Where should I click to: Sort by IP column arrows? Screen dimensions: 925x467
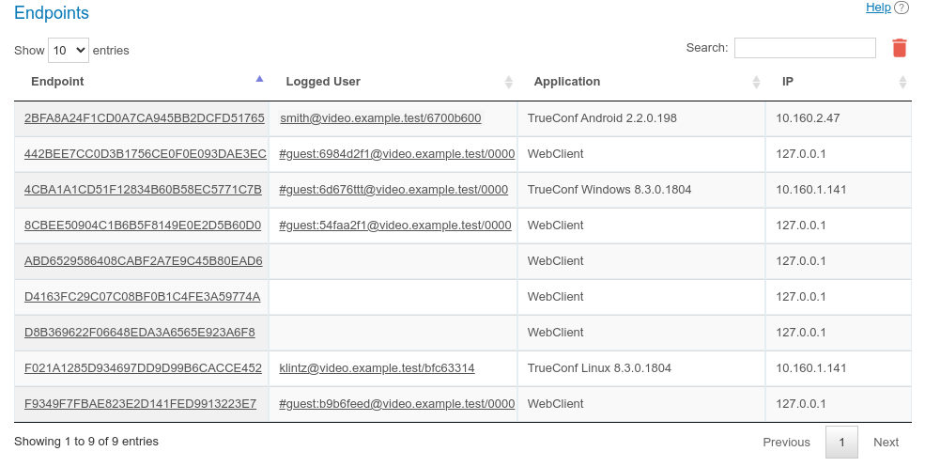coord(902,82)
